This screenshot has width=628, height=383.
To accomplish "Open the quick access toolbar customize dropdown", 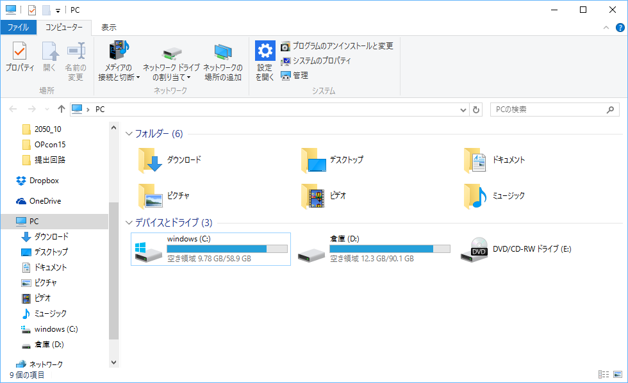I will [x=58, y=10].
